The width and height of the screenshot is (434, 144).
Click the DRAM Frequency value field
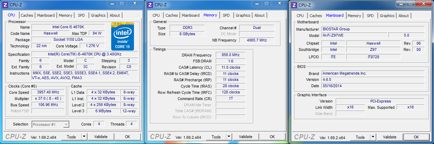click(x=230, y=55)
